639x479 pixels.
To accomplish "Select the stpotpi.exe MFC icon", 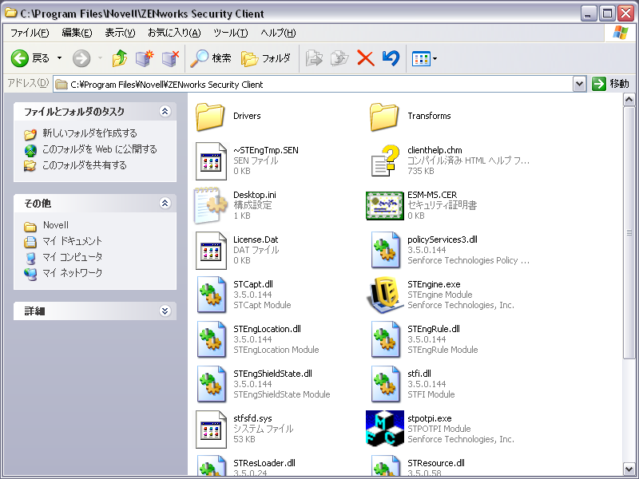I will click(x=385, y=428).
